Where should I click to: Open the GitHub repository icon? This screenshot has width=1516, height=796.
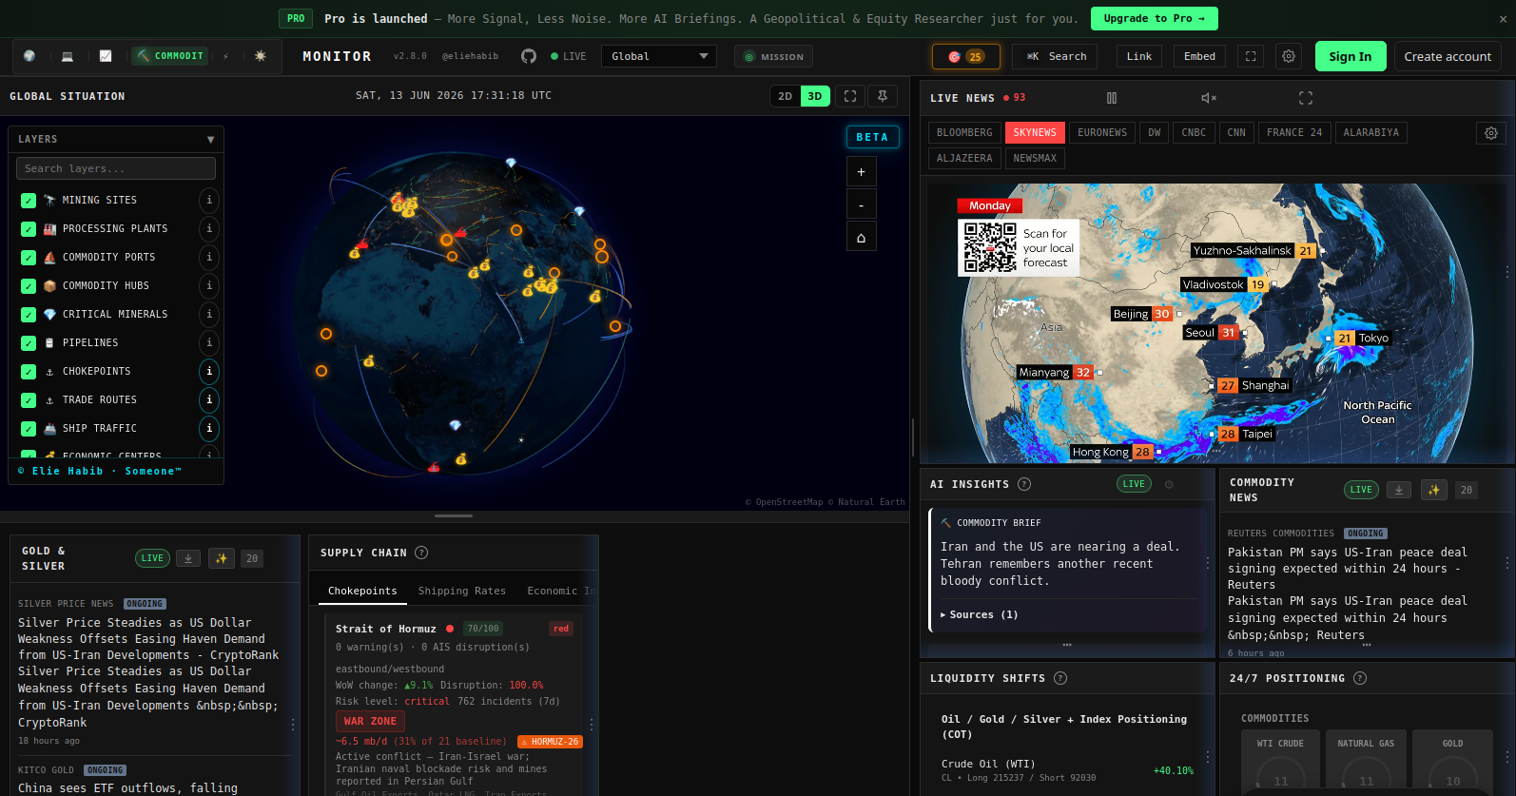(529, 56)
